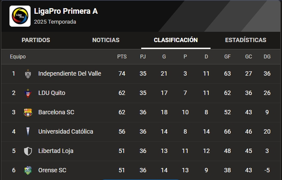The height and width of the screenshot is (180, 282).
Task: Open the LDU Quito team page
Action: coord(52,93)
